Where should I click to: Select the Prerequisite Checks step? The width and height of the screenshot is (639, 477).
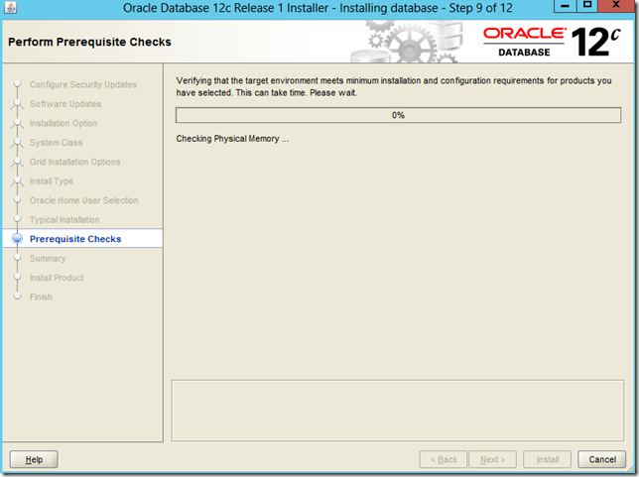click(75, 239)
